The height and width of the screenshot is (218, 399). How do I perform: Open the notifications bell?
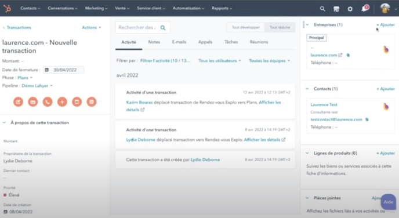365,8
